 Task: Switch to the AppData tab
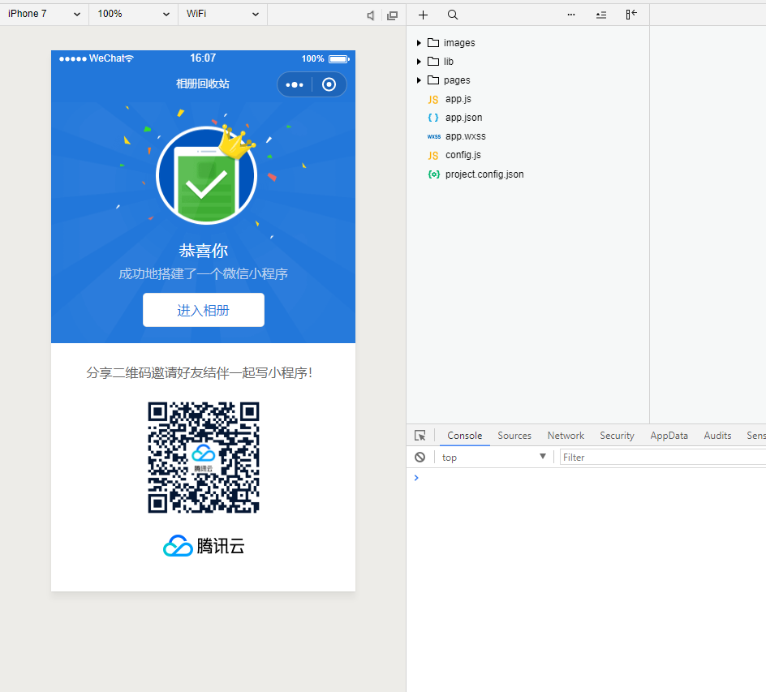click(x=669, y=436)
